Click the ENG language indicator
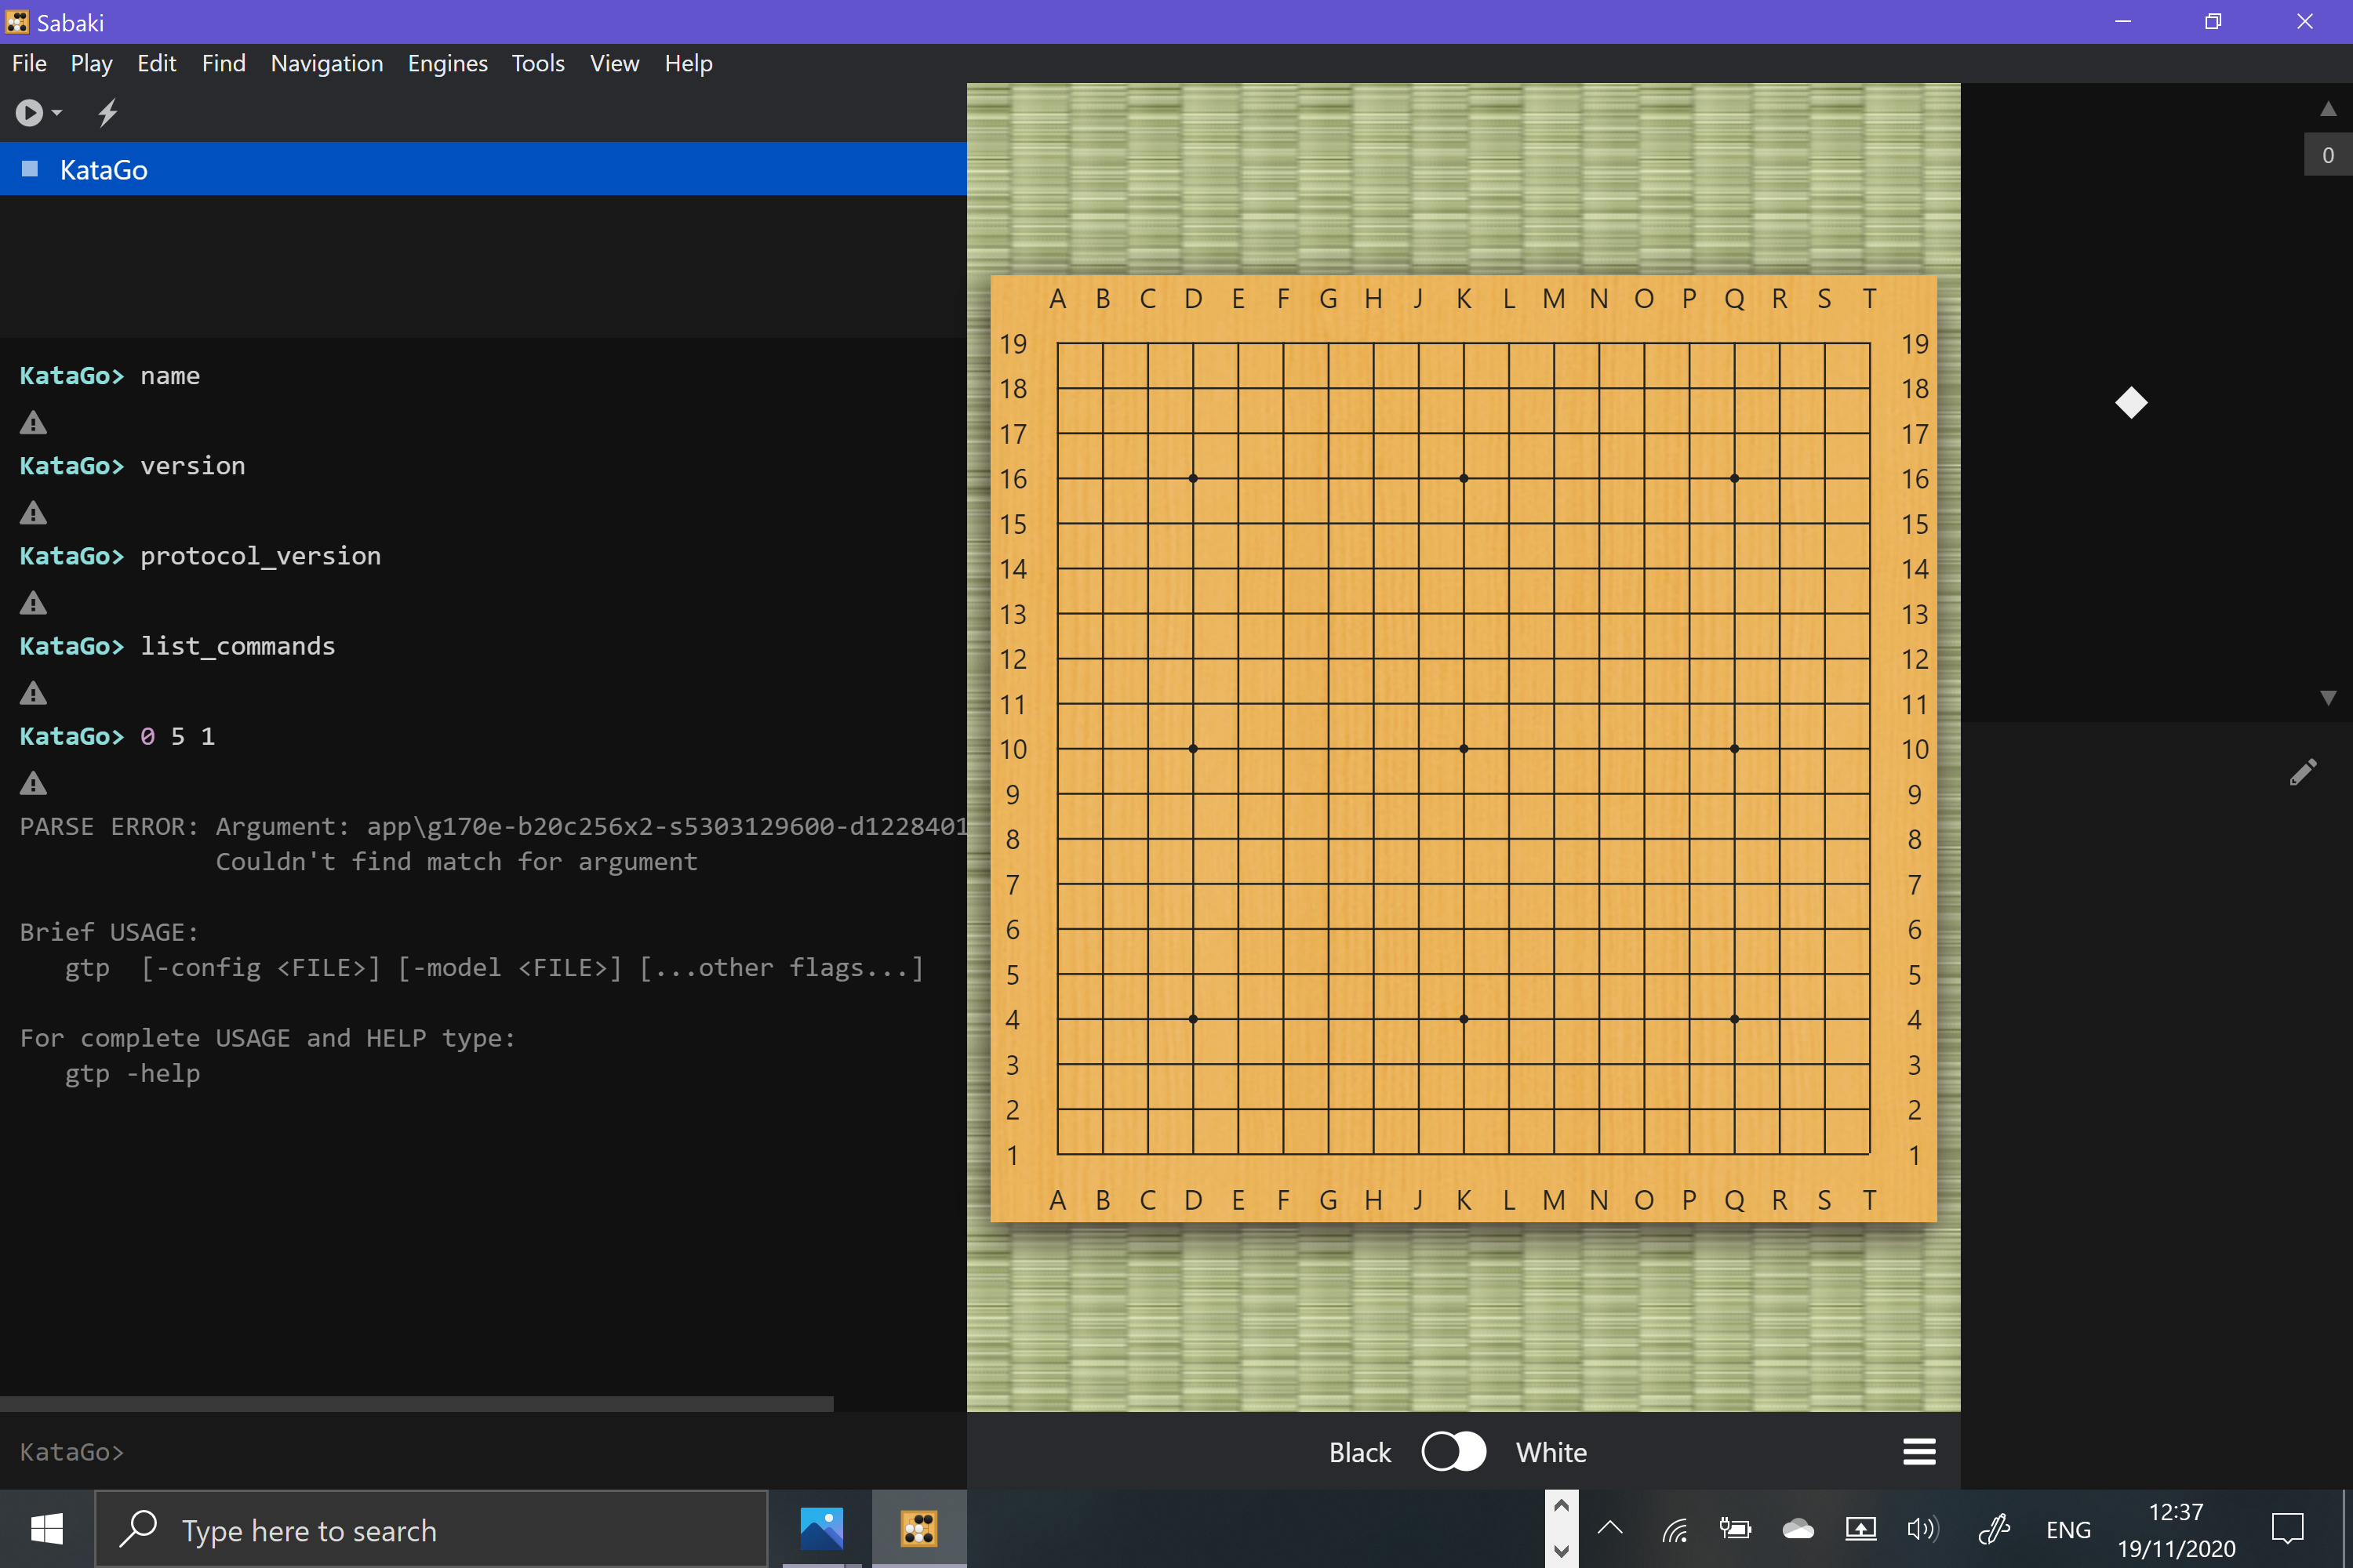2353x1568 pixels. click(2068, 1530)
